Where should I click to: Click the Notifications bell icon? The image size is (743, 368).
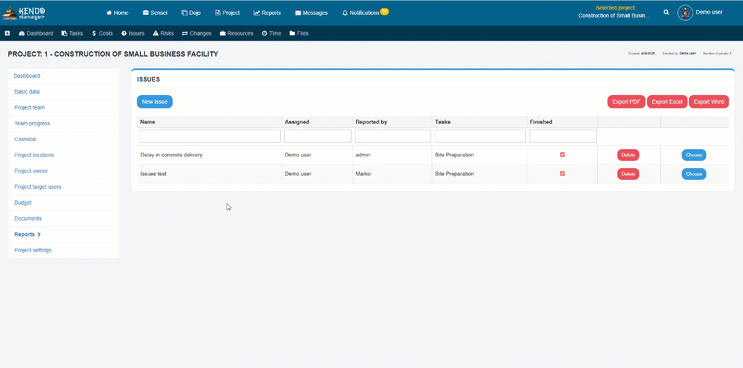(x=345, y=13)
